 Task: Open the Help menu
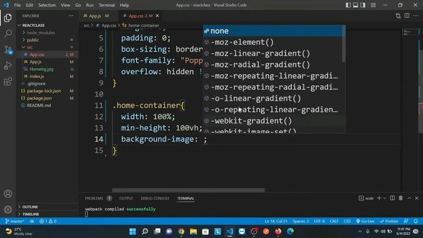pyautogui.click(x=124, y=5)
